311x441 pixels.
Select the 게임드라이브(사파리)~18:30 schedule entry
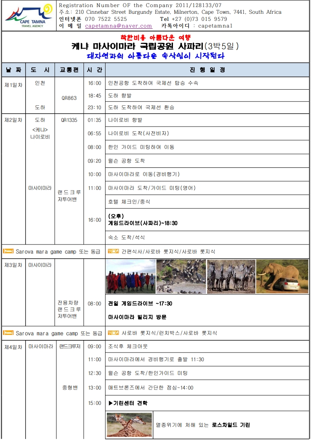pyautogui.click(x=143, y=223)
